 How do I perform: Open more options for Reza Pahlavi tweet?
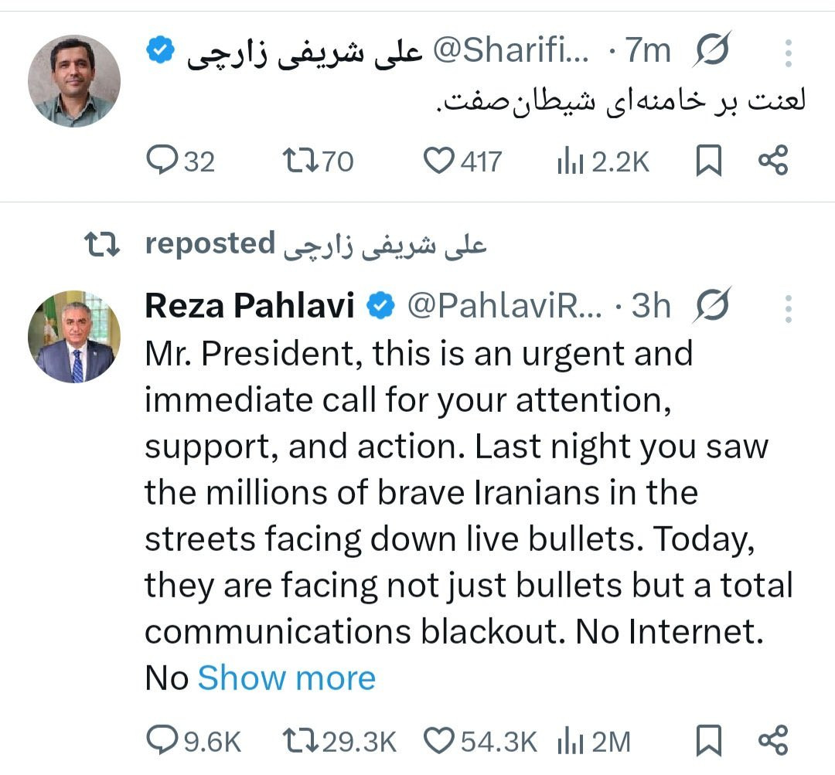(788, 308)
